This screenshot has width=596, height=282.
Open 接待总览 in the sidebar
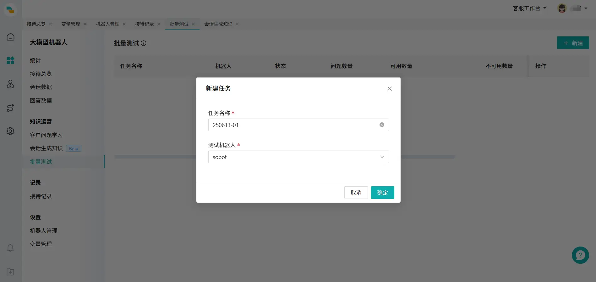(41, 74)
